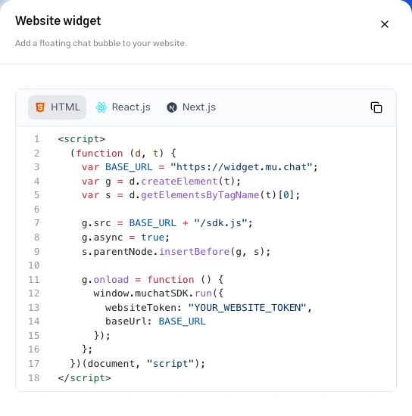Viewport: 412px width, 416px height.
Task: Click the React atom logo icon
Action: pos(101,107)
